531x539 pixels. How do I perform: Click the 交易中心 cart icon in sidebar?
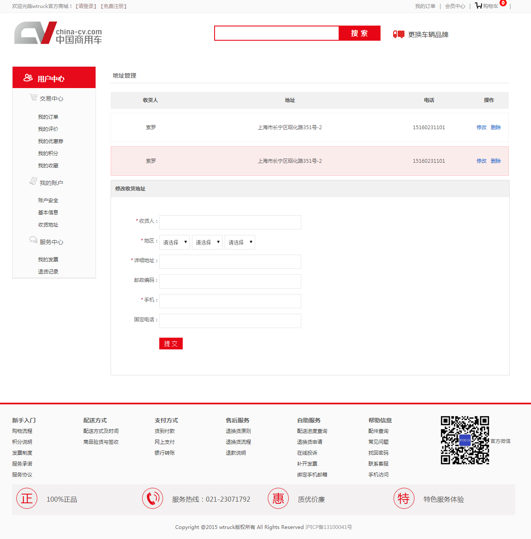click(33, 97)
